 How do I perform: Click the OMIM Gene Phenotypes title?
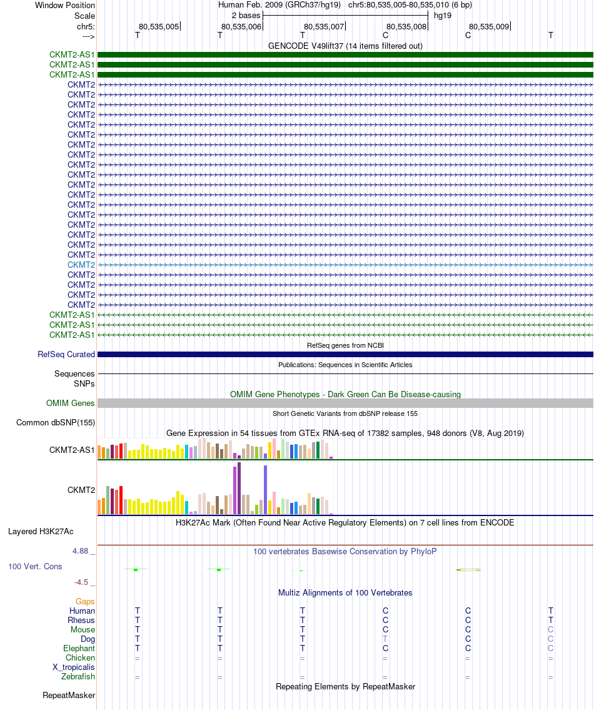[345, 394]
